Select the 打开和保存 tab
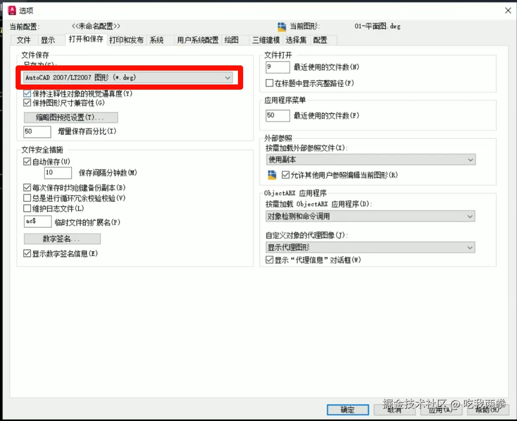 click(86, 39)
